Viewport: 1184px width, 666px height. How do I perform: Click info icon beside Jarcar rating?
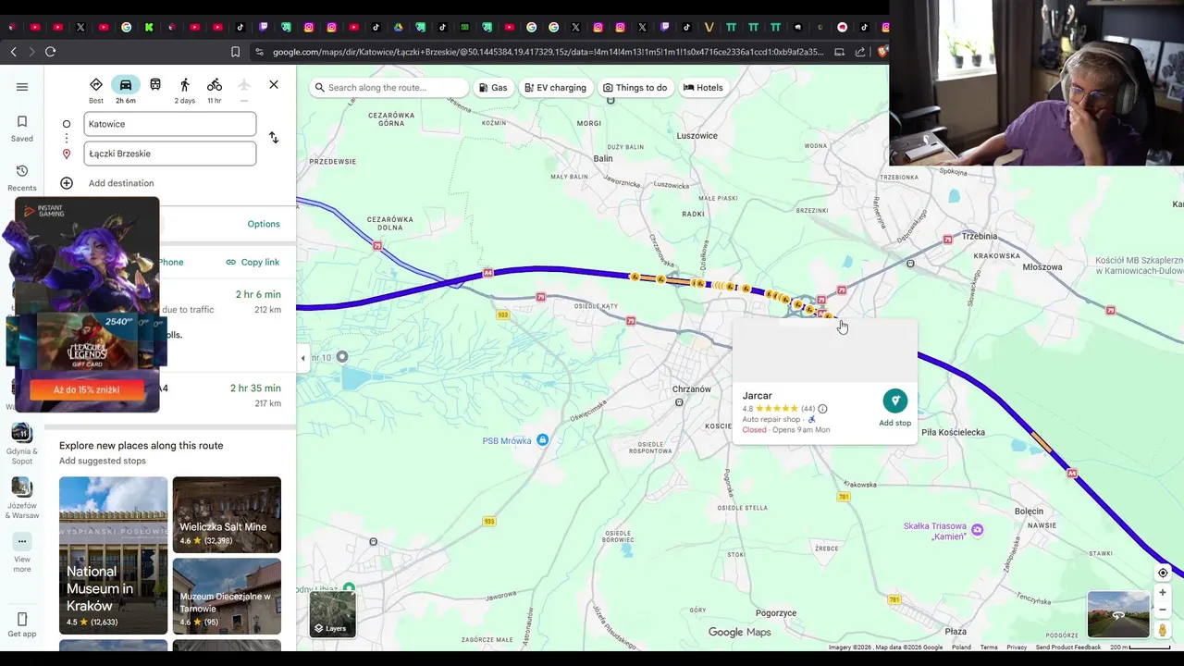click(823, 409)
